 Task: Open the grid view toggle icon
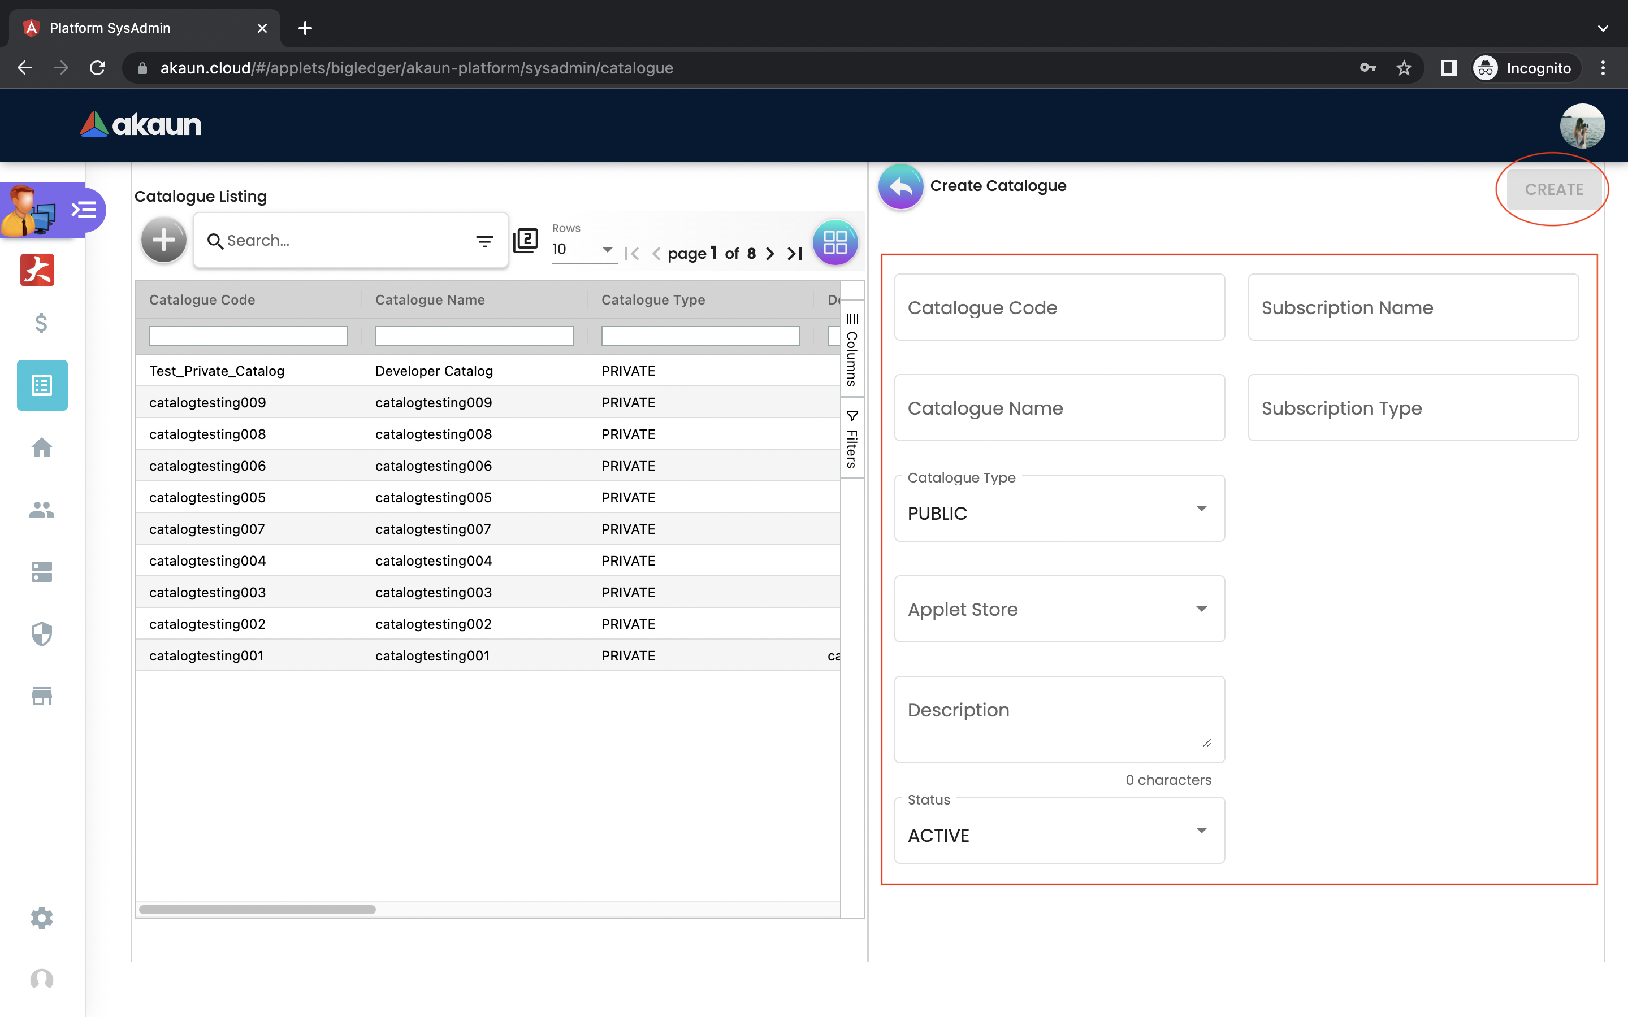point(835,242)
